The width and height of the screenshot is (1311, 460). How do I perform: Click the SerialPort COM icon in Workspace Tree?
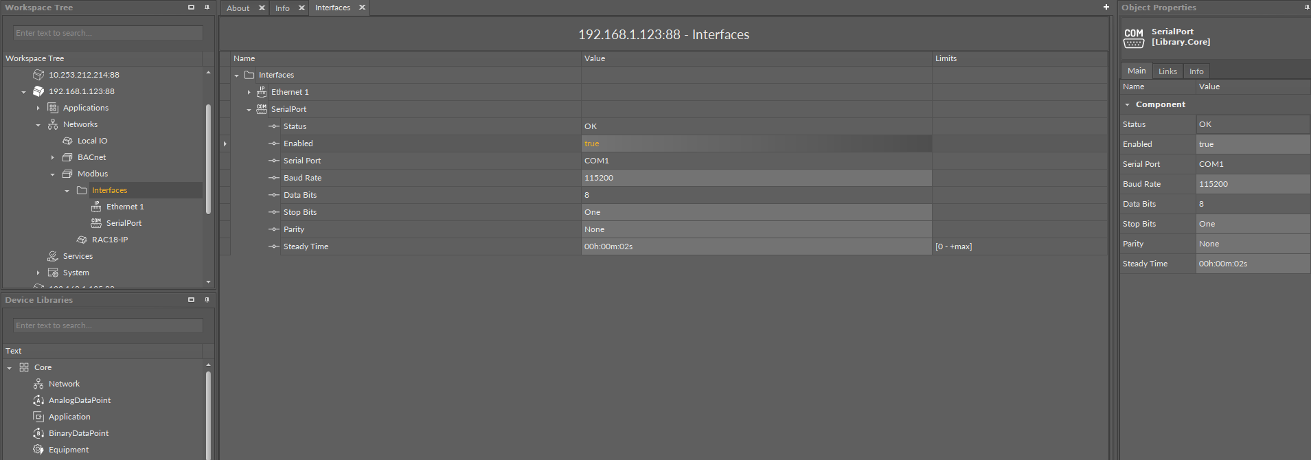click(96, 223)
